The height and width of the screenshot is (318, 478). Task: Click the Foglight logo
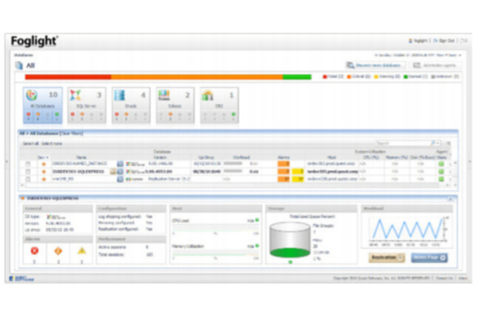click(34, 41)
